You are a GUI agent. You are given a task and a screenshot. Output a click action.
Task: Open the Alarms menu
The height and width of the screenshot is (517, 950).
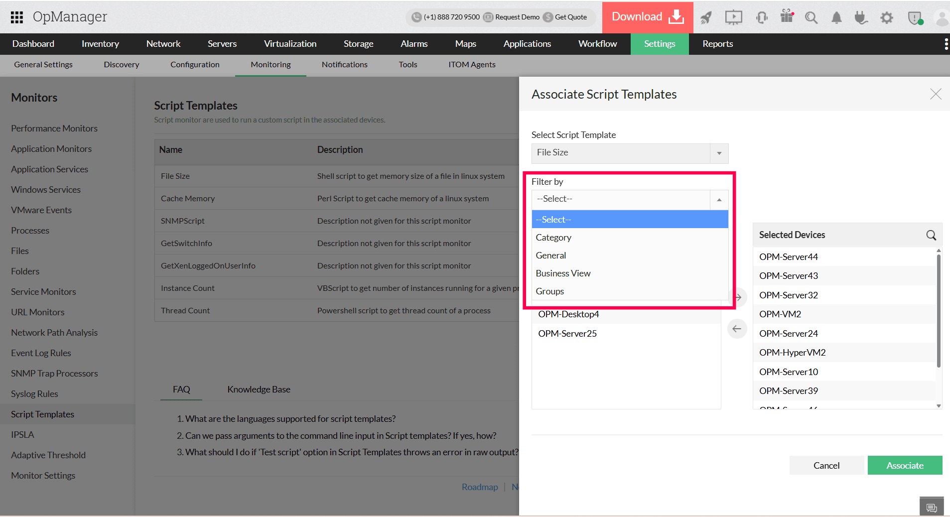(x=414, y=44)
